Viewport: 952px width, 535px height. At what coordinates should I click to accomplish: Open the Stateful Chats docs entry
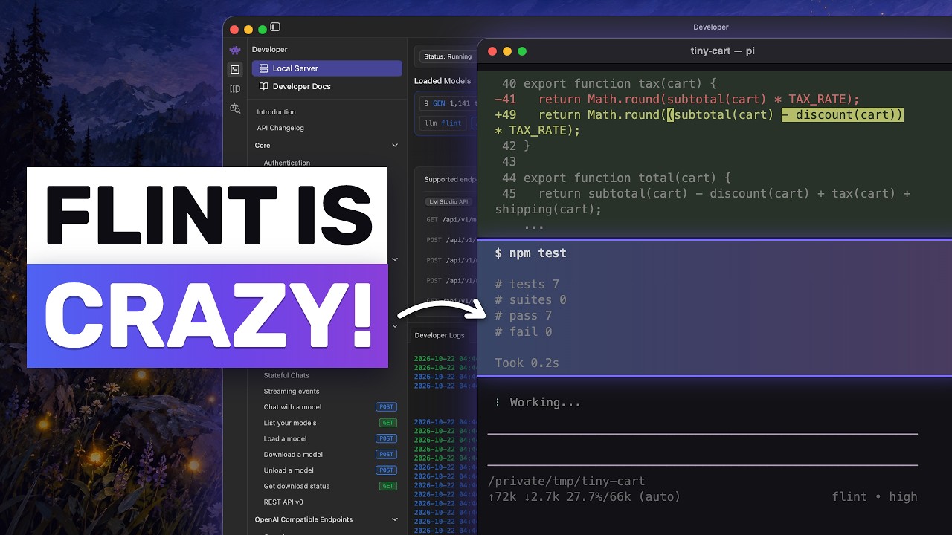pyautogui.click(x=286, y=375)
